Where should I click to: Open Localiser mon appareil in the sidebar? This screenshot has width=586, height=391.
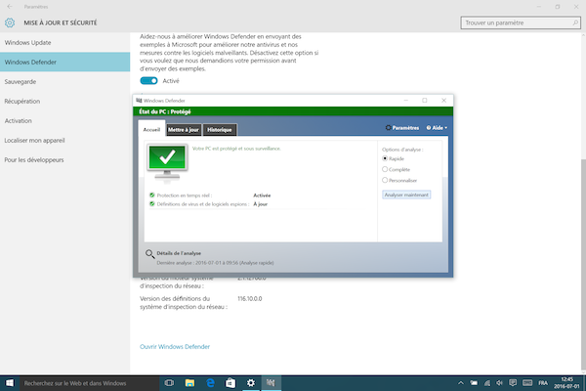pyautogui.click(x=65, y=141)
